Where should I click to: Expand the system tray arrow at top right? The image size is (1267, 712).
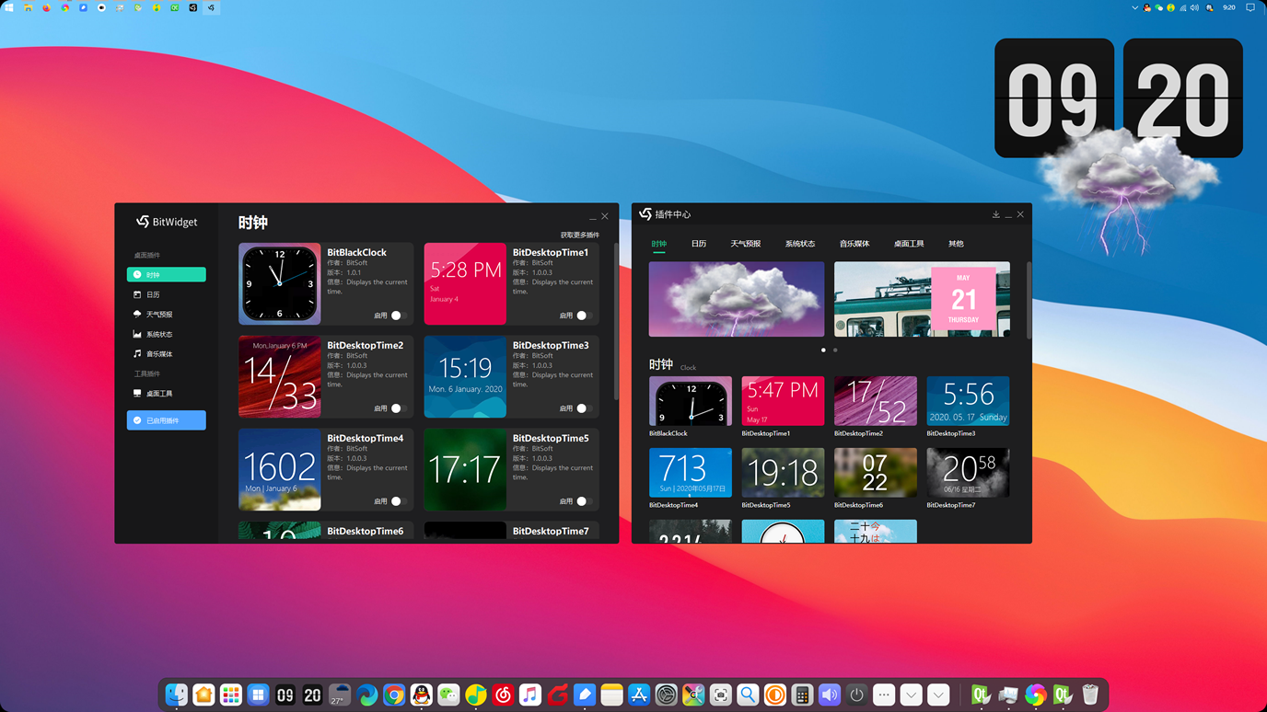[x=1133, y=7]
